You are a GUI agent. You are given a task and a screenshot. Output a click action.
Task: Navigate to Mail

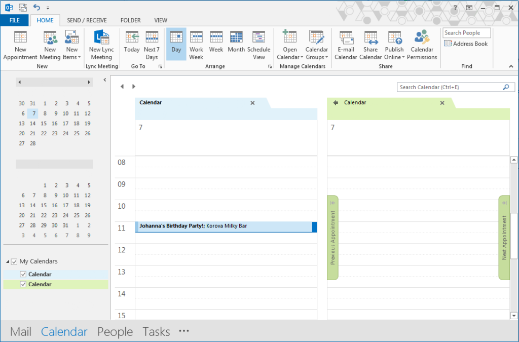click(x=20, y=331)
